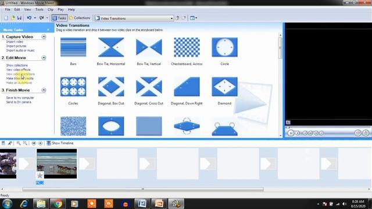This screenshot has height=209, width=372.
Task: Click the storyboard horizontal scrollbar
Action: coord(143,189)
